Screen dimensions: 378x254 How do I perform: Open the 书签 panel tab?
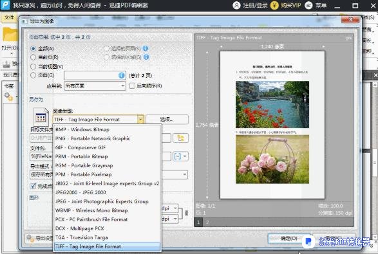click(9, 86)
